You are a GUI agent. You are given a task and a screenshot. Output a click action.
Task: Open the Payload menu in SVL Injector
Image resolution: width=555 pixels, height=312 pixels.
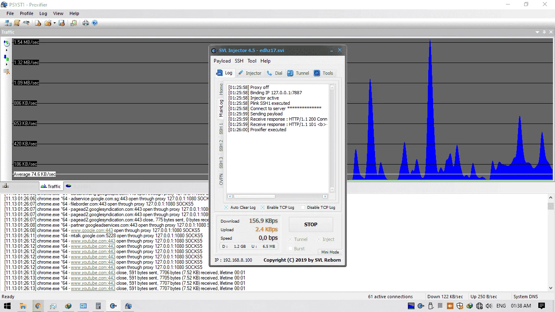click(222, 61)
